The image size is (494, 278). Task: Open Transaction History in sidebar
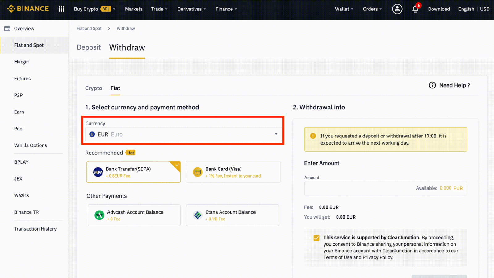[35, 229]
